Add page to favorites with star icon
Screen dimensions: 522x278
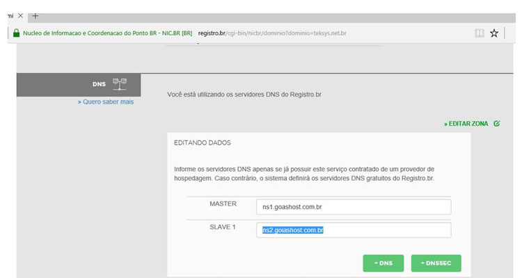click(493, 33)
